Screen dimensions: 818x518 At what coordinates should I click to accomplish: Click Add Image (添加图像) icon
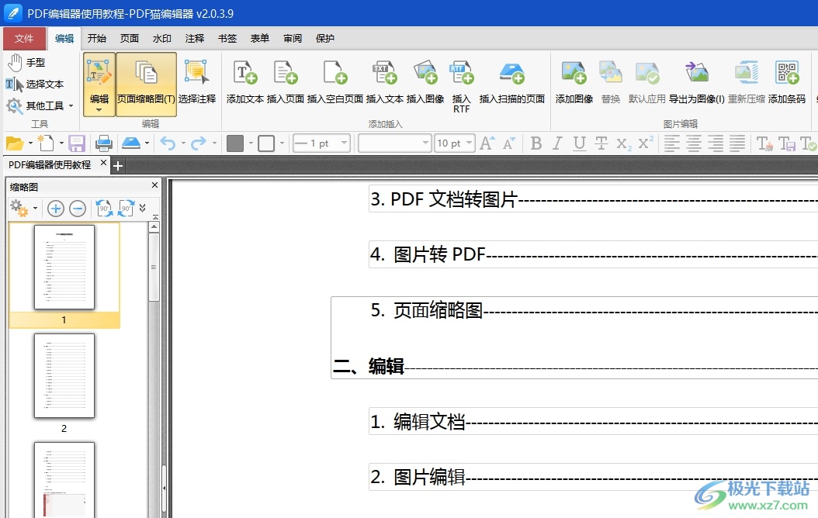click(574, 84)
